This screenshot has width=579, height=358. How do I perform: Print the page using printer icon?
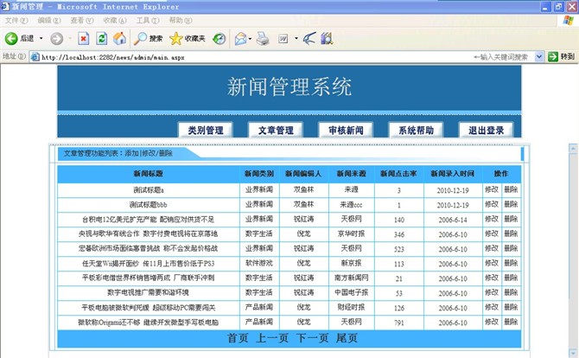pos(263,38)
